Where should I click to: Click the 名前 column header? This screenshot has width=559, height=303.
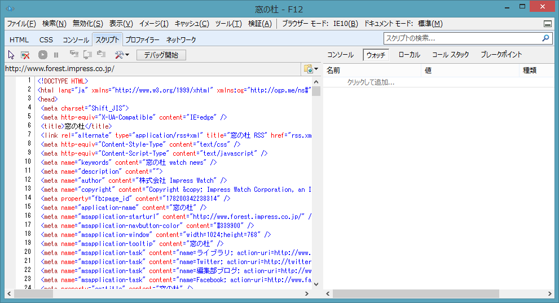click(x=372, y=70)
